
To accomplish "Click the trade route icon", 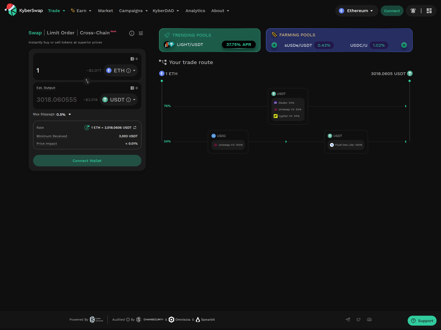I will 163,62.
